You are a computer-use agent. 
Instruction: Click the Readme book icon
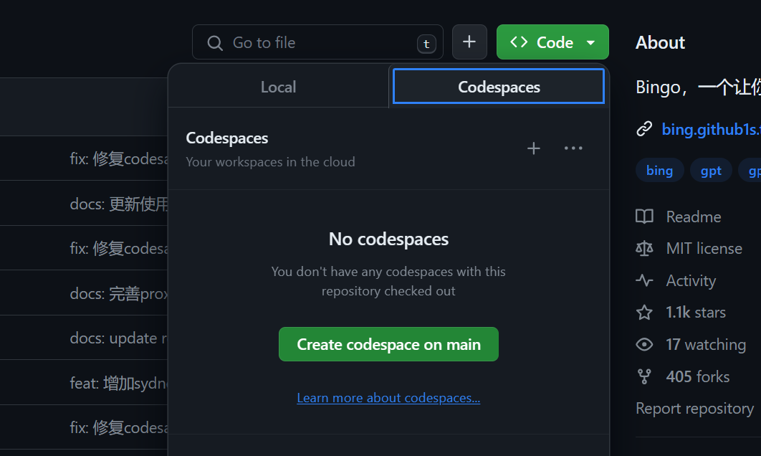[644, 217]
